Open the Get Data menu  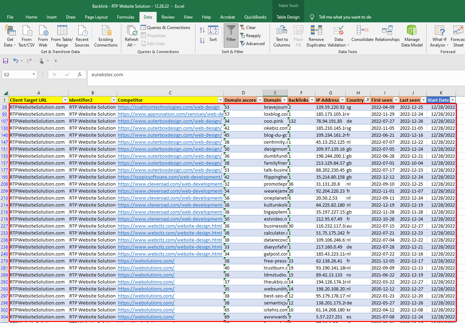10,36
